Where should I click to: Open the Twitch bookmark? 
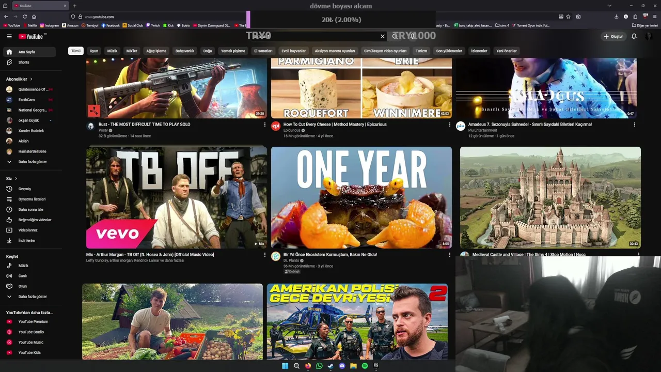[x=153, y=25]
